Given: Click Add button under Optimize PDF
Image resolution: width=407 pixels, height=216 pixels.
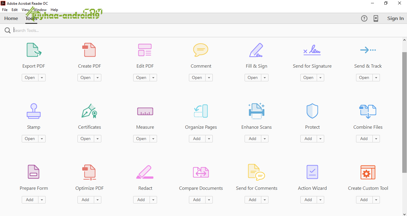Looking at the screenshot, I should 86,200.
